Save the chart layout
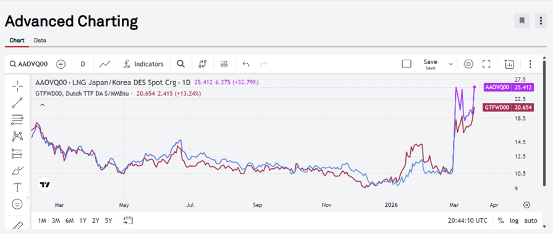 430,64
